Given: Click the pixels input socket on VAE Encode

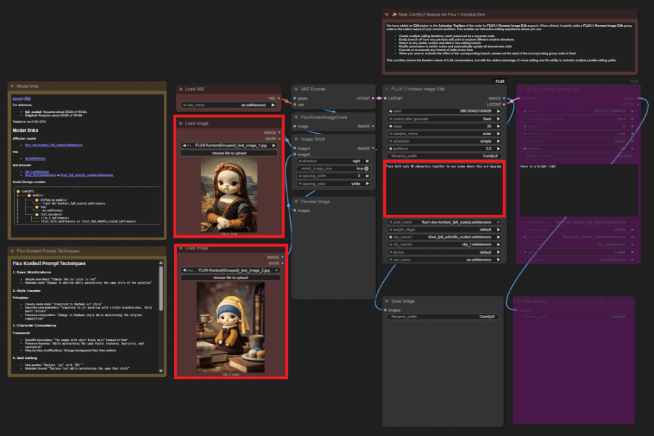Looking at the screenshot, I should pyautogui.click(x=295, y=98).
